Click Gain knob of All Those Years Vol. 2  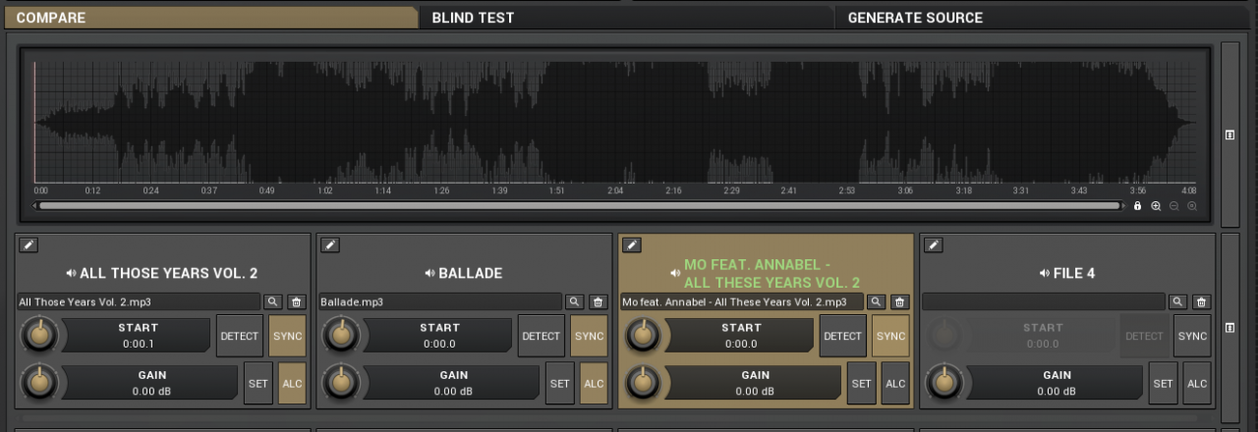click(39, 383)
